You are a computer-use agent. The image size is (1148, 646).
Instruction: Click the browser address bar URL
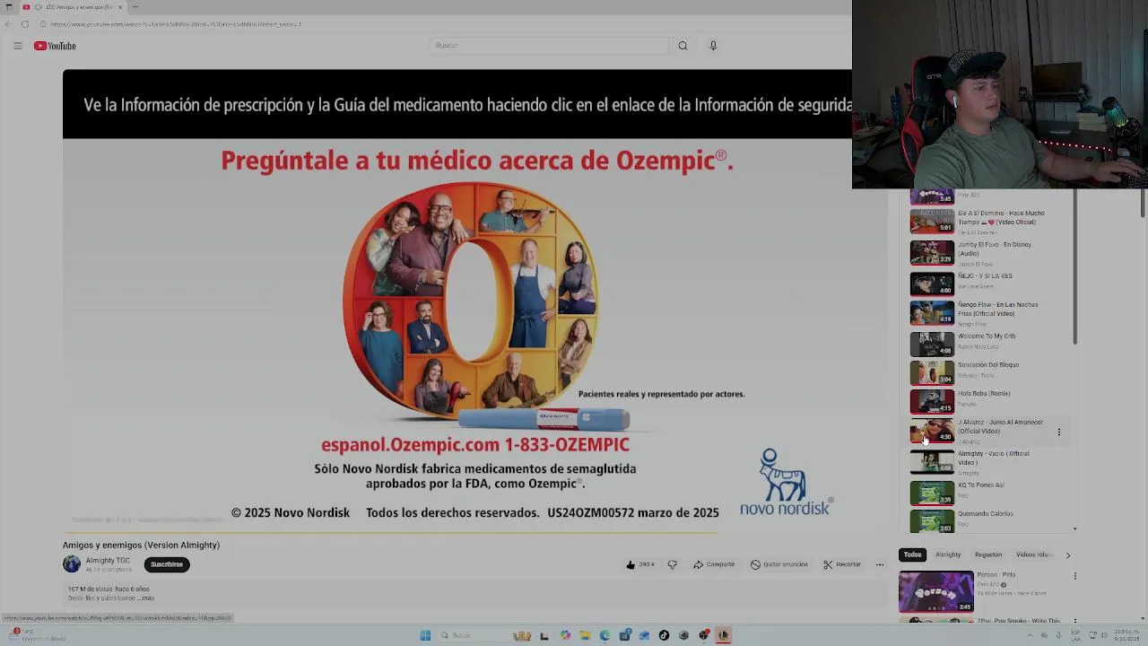coord(175,24)
